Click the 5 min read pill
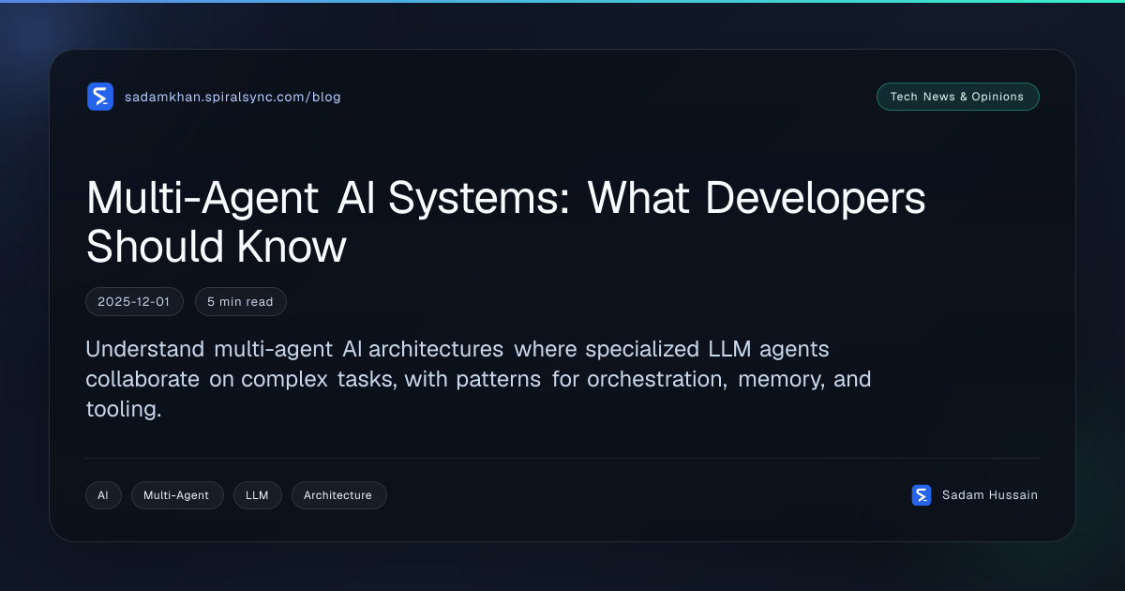1125x591 pixels. click(x=240, y=302)
